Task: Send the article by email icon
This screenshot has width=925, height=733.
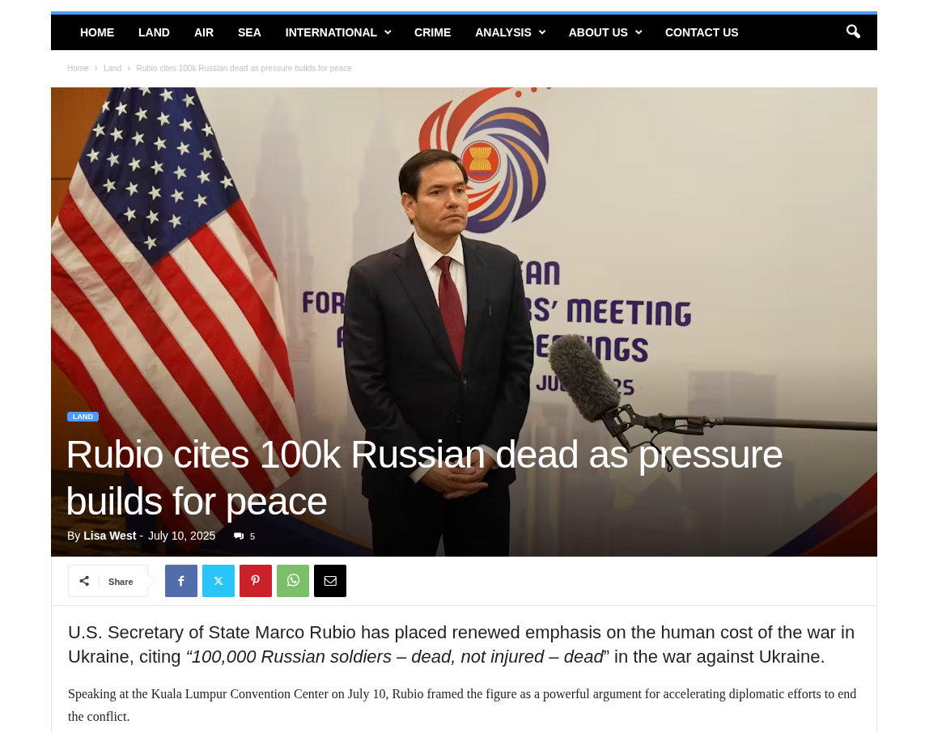Action: coord(329,581)
